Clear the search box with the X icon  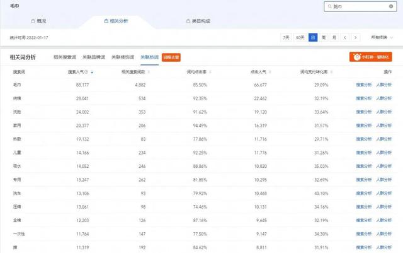click(x=390, y=6)
